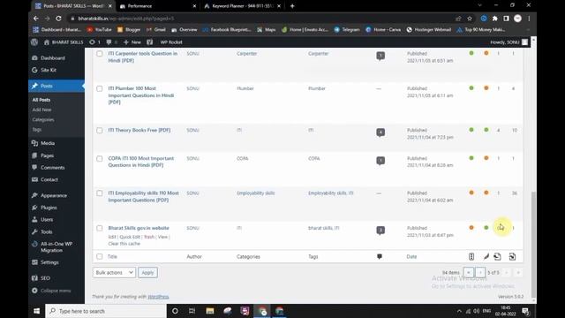This screenshot has width=565, height=318.
Task: Open All-in-One WP Migration
Action: [x=56, y=247]
